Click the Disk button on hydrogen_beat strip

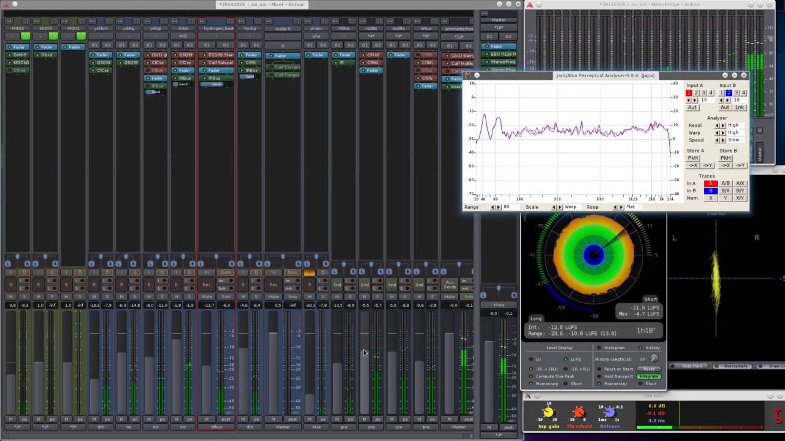(226, 273)
